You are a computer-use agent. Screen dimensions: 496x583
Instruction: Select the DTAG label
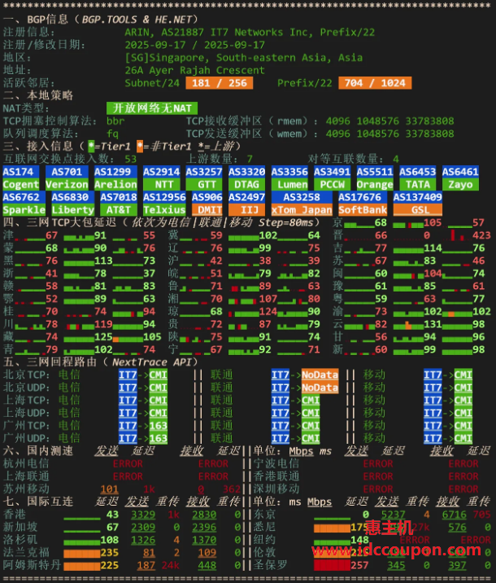point(246,184)
